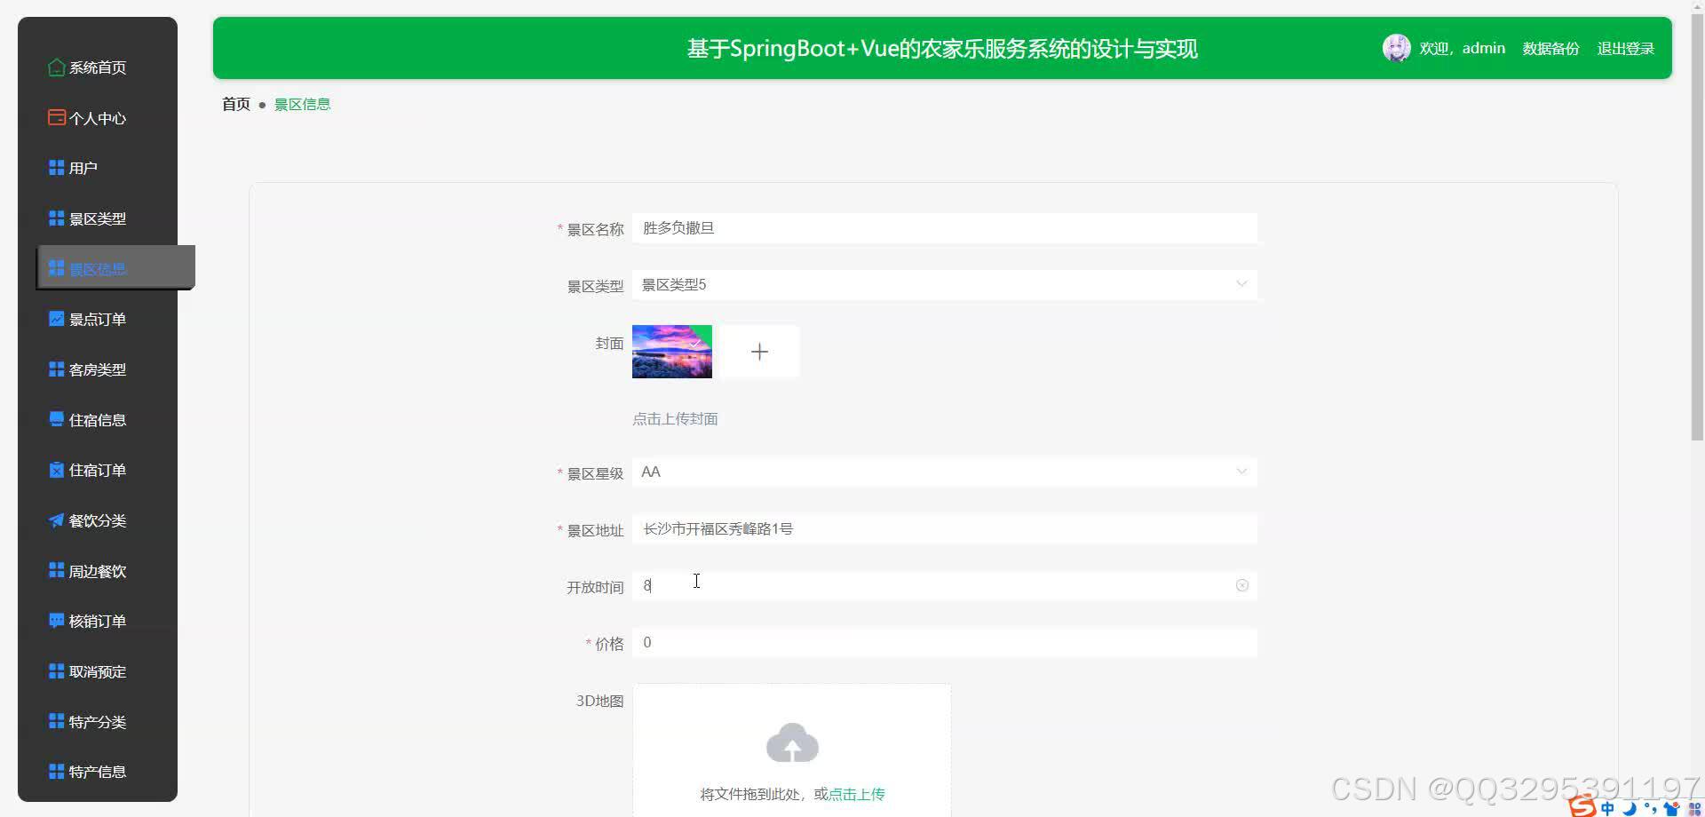Click the plus icon to add cover image
This screenshot has height=817, width=1705.
[759, 352]
